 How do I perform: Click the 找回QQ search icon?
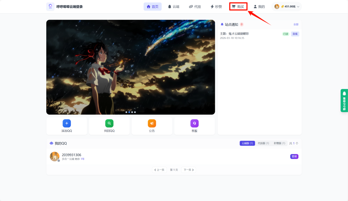point(109,123)
